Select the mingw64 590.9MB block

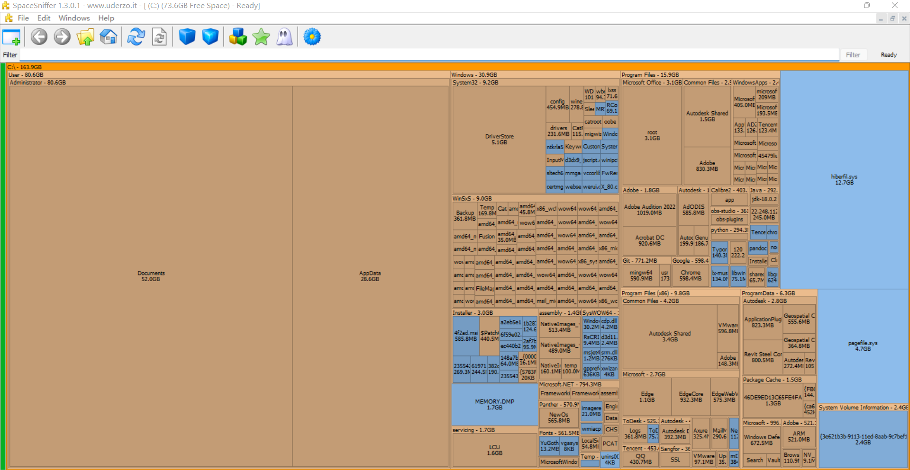[641, 275]
